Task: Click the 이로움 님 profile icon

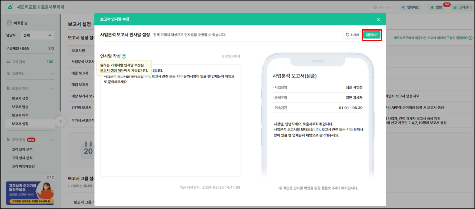Action: pos(9,23)
